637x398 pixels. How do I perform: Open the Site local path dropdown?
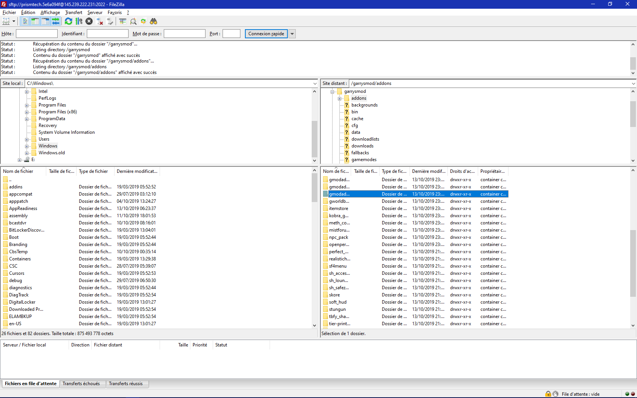click(x=315, y=83)
